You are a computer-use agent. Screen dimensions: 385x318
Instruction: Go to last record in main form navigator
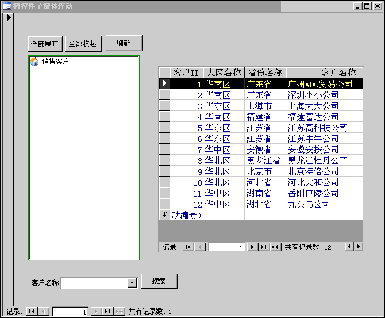[107, 311]
